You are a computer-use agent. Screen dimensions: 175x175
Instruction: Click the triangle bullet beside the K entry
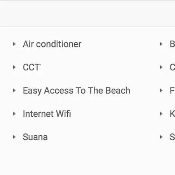click(x=161, y=114)
